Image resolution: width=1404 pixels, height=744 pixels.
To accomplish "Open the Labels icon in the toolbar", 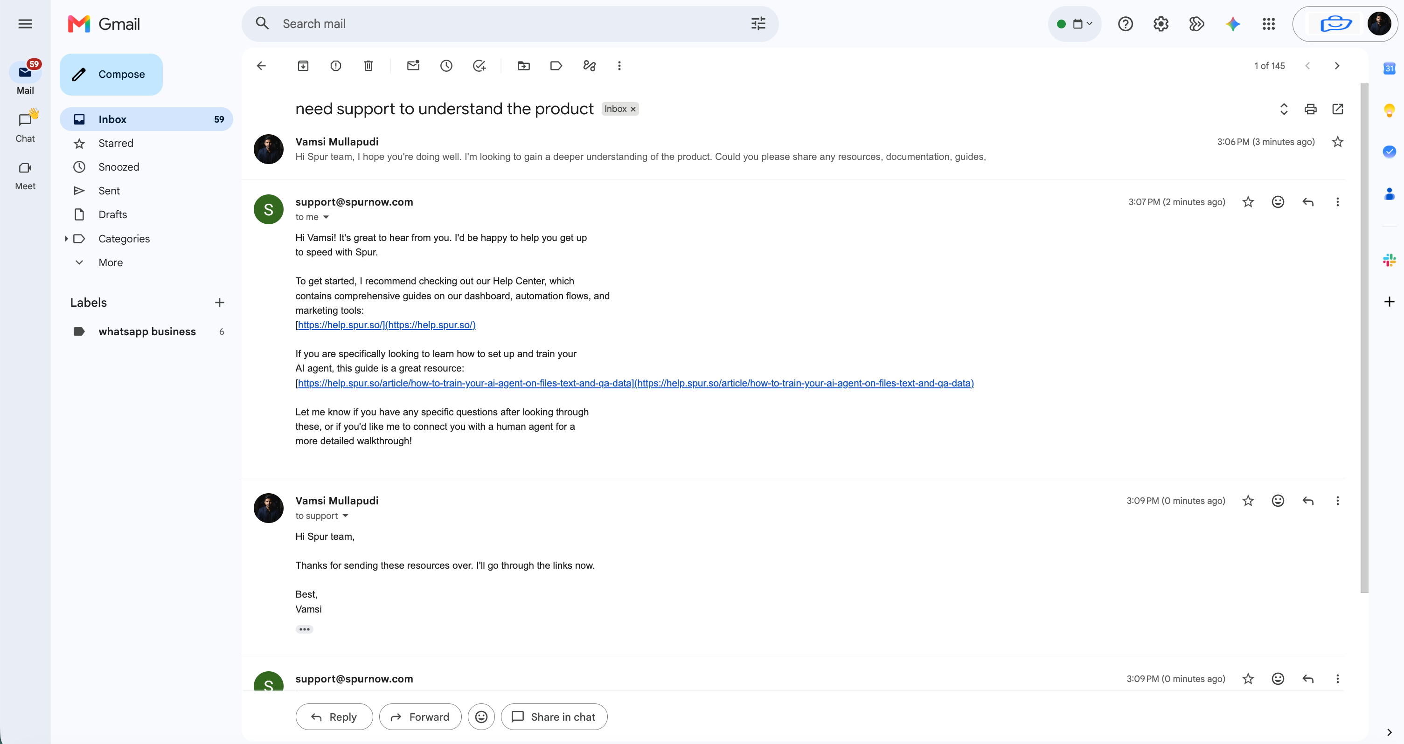I will click(556, 66).
